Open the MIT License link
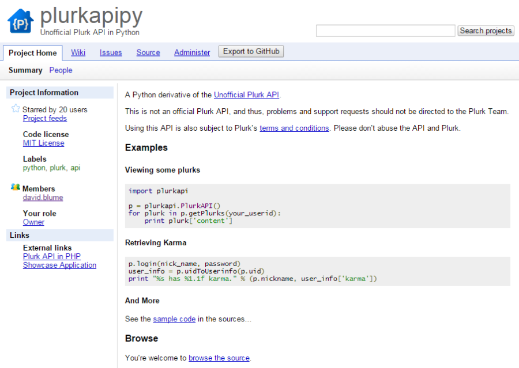The image size is (519, 368). [x=44, y=143]
